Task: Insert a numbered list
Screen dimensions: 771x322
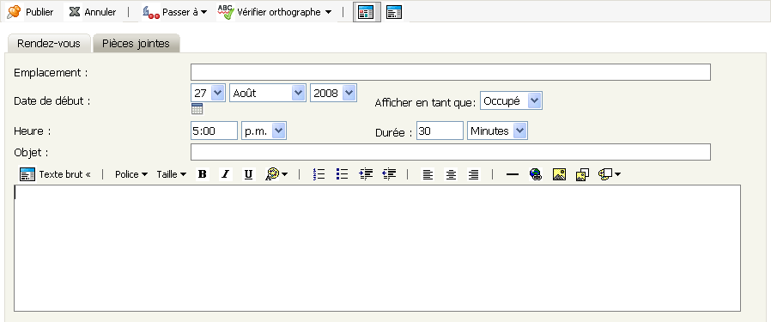Action: (x=319, y=174)
